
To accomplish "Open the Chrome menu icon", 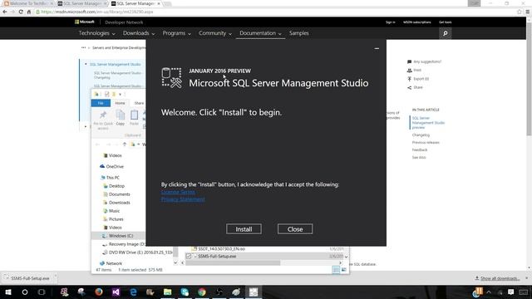I will [528, 12].
